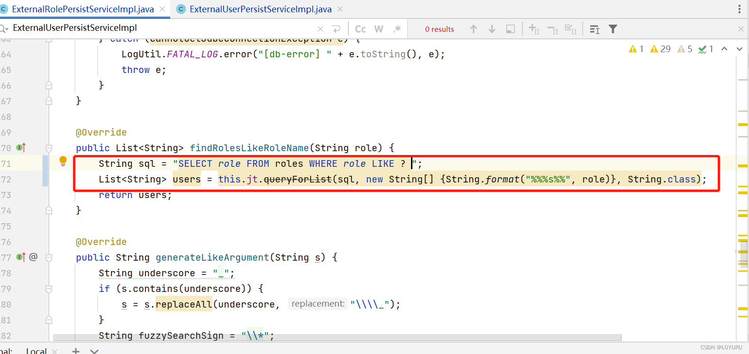Open the search filter options

point(613,29)
